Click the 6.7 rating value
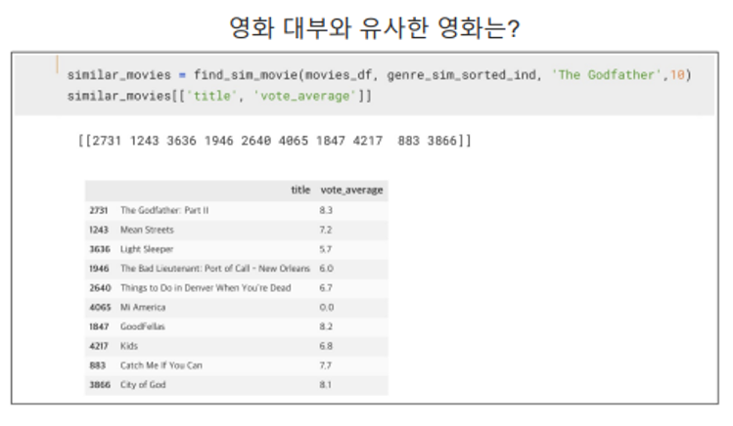 coord(326,288)
